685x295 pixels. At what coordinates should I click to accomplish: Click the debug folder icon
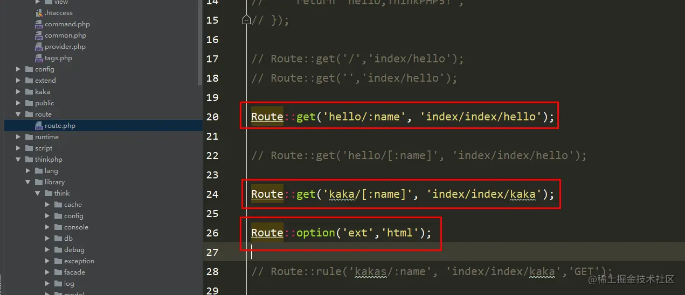coord(58,250)
